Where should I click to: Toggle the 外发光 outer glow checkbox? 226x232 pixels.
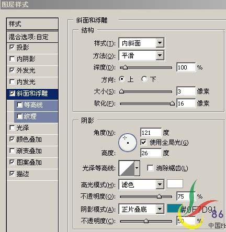(x=12, y=70)
